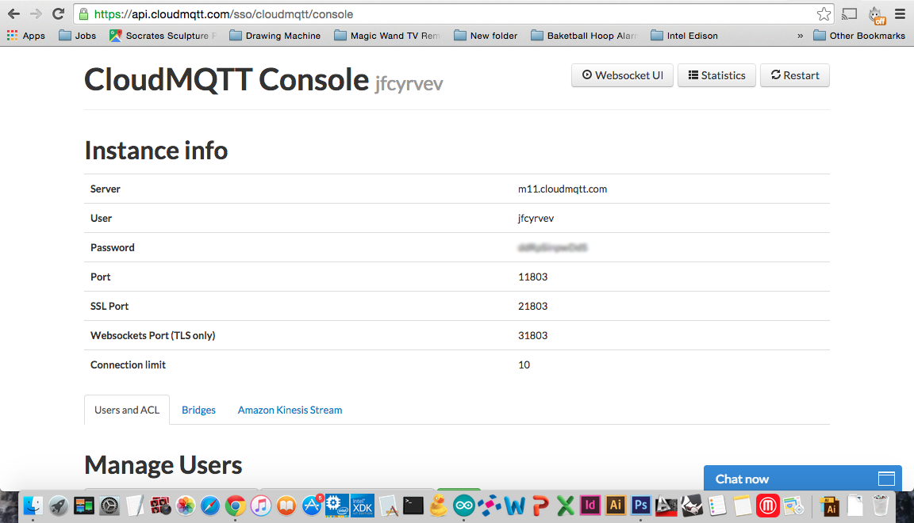914x523 pixels.
Task: Click server value m11.cloudmqtt.com
Action: pos(563,189)
